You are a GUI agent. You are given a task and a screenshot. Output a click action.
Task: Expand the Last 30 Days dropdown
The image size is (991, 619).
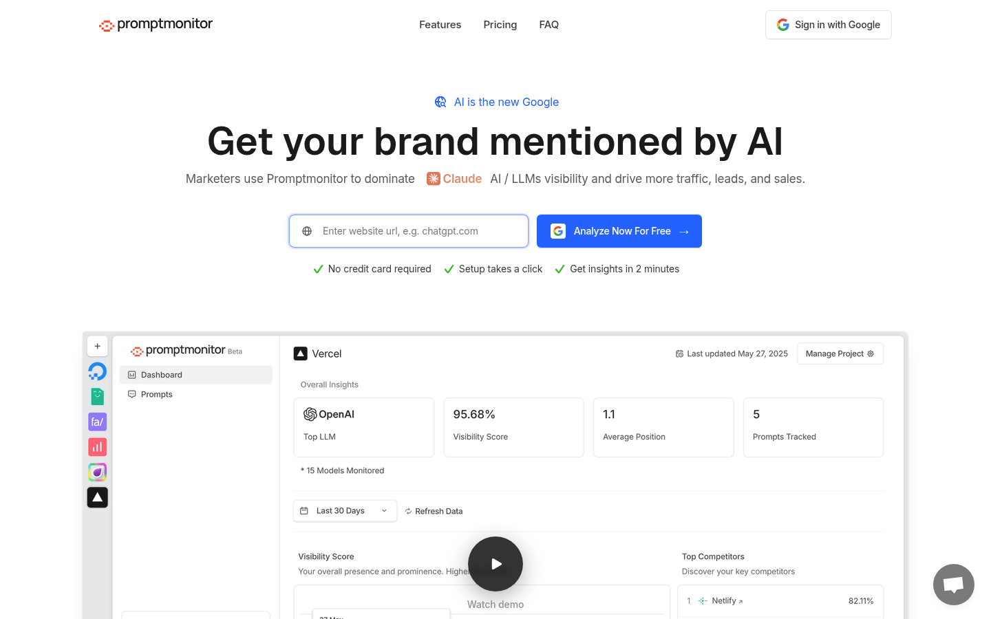345,511
